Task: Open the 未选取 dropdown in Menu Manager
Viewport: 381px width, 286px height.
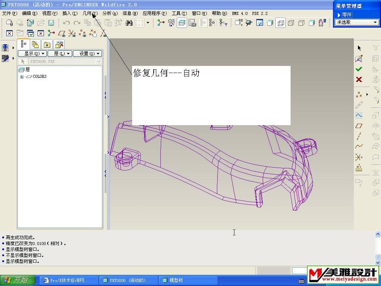Action: pos(357,22)
